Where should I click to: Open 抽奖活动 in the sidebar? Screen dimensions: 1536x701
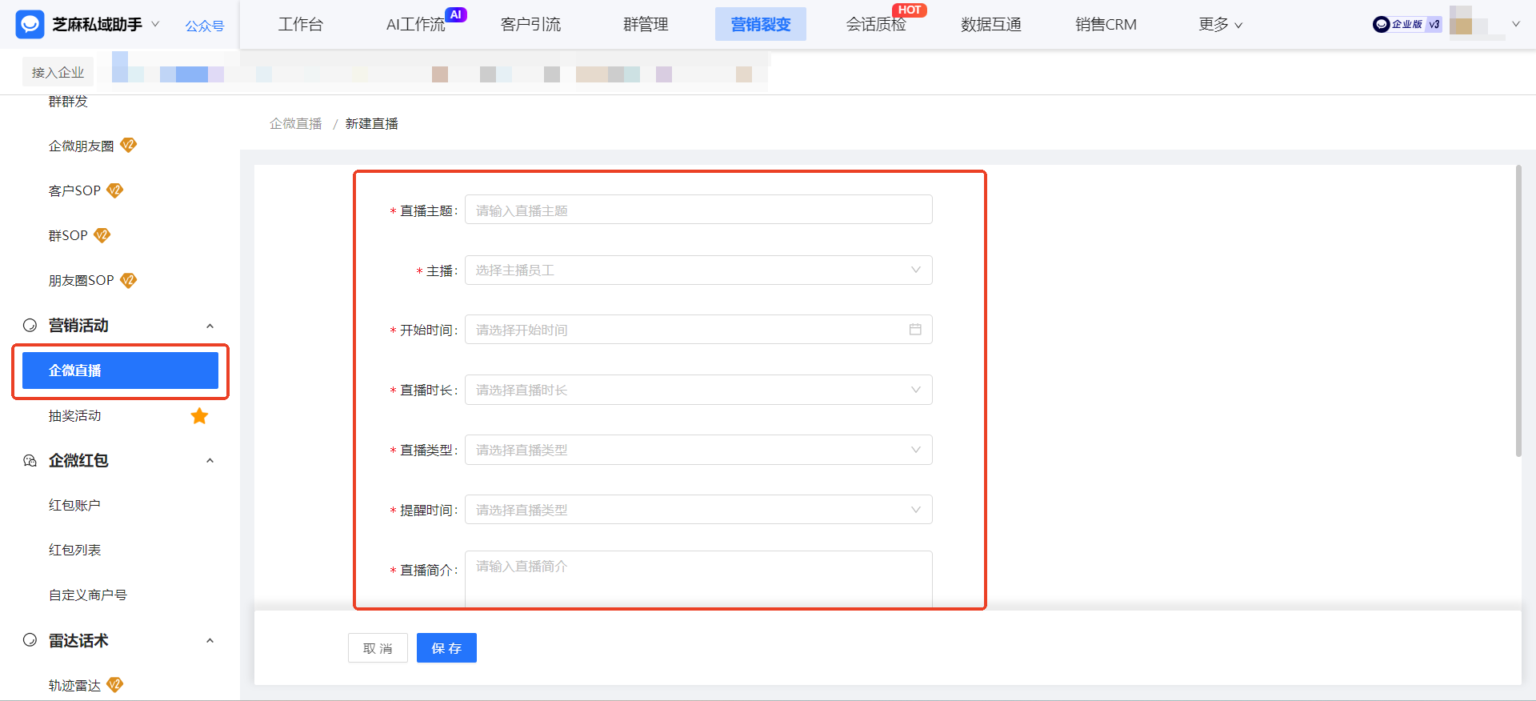pos(74,415)
